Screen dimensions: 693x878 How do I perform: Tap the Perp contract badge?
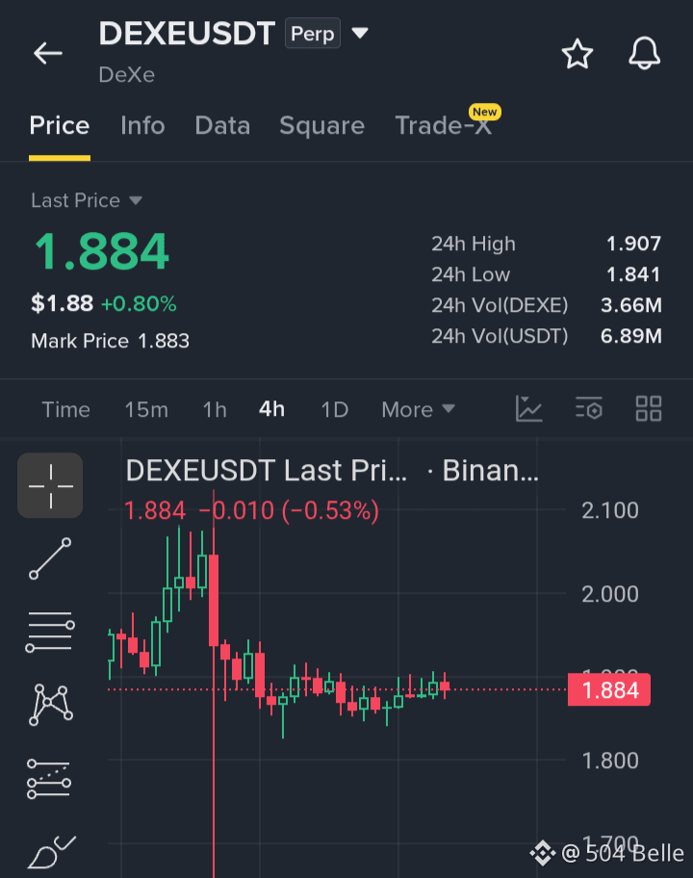coord(313,33)
